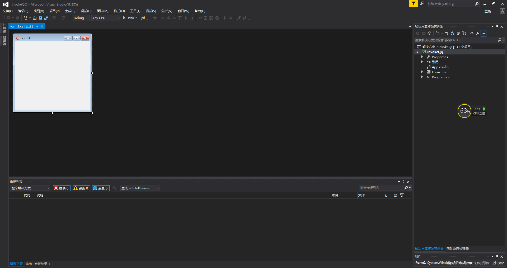Open the Build (生成) menu
Image resolution: width=507 pixels, height=268 pixels.
coord(70,11)
